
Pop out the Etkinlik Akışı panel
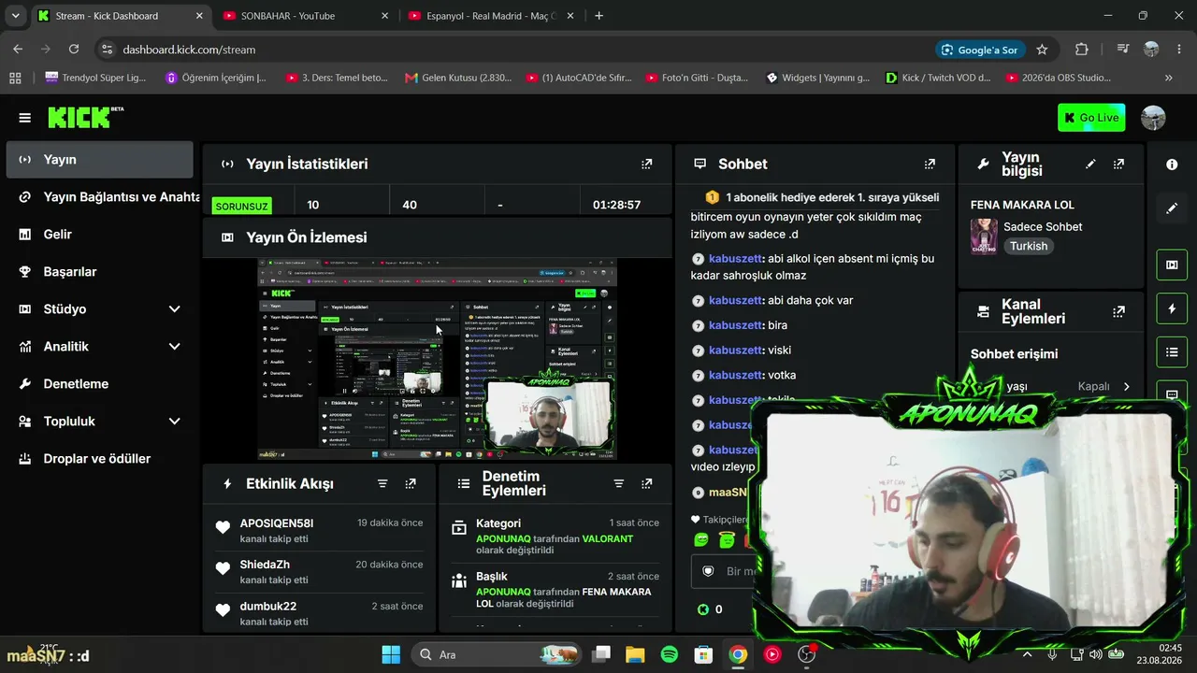[411, 483]
